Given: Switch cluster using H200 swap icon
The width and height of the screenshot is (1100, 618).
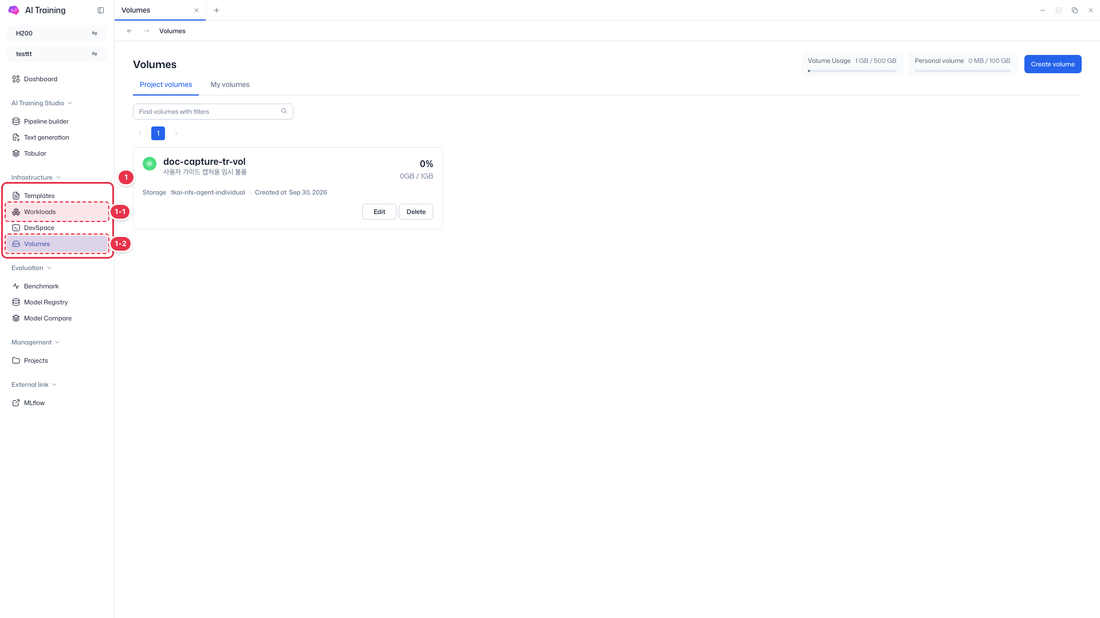Looking at the screenshot, I should click(95, 33).
